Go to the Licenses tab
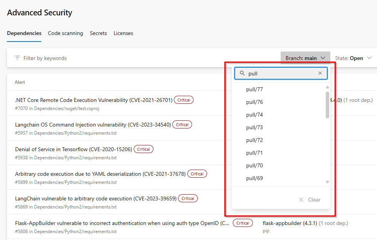Screen dimensions: 377x240 pos(123,33)
